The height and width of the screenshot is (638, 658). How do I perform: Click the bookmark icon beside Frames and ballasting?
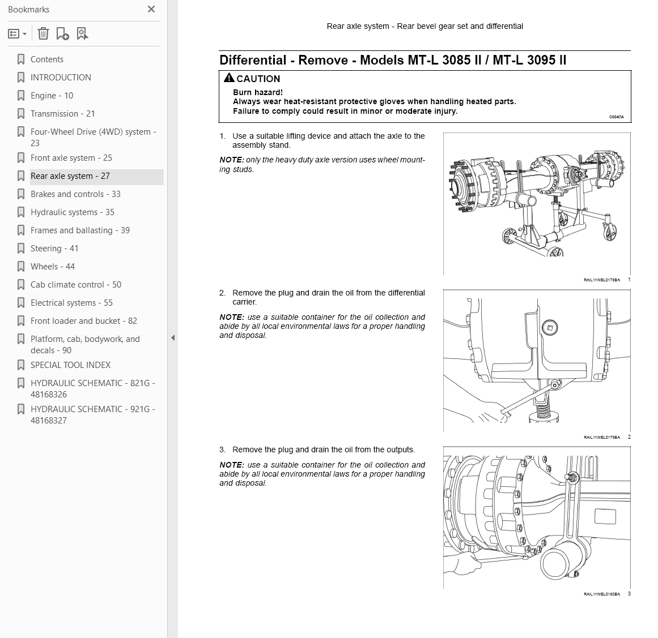pos(20,230)
